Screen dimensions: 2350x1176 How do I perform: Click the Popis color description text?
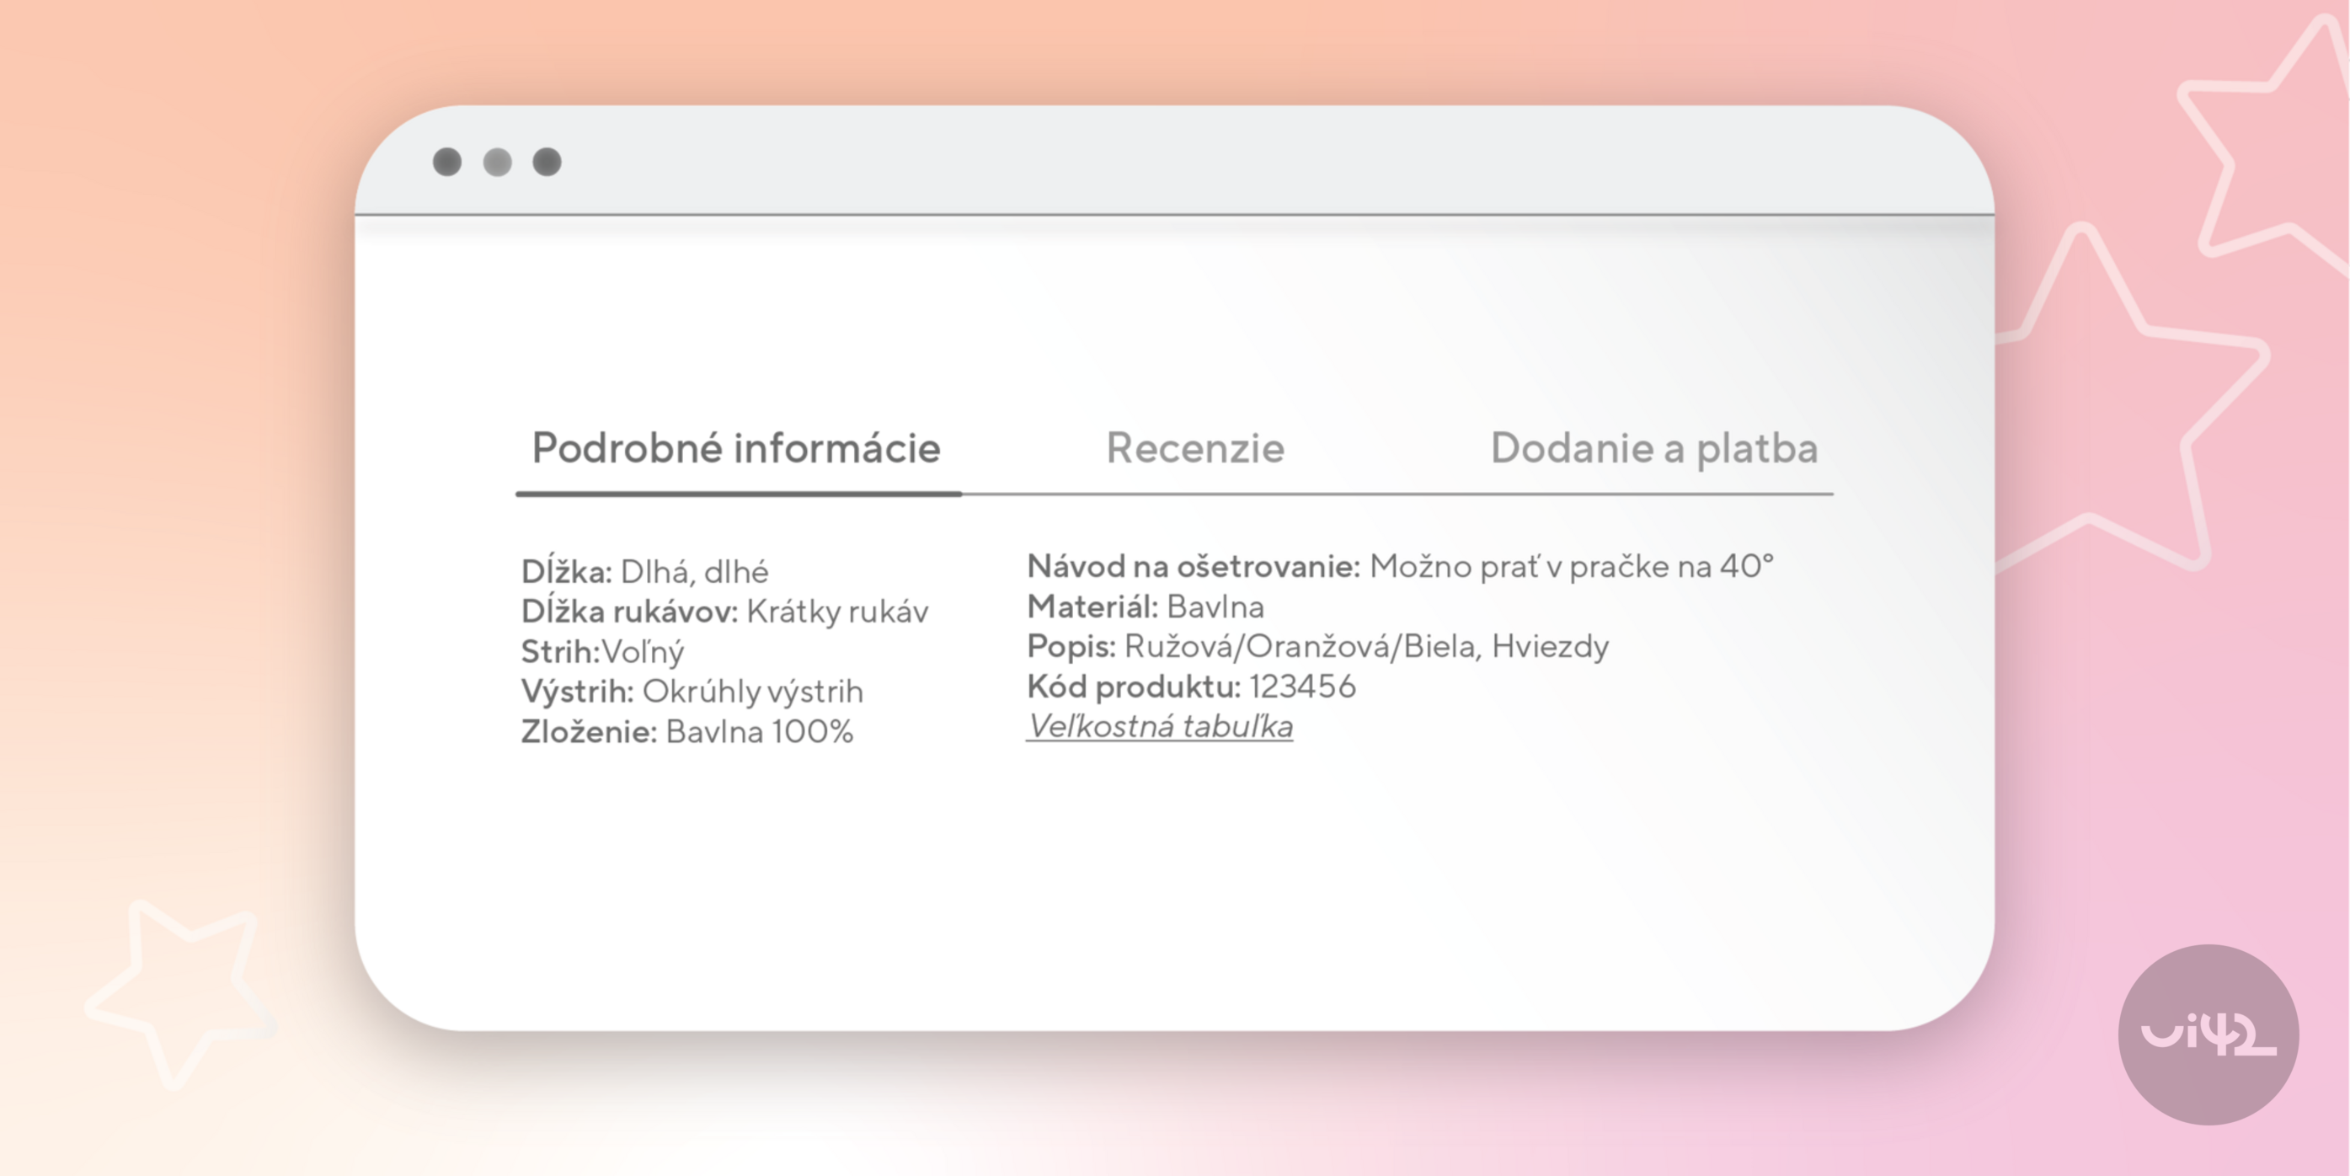point(1317,646)
